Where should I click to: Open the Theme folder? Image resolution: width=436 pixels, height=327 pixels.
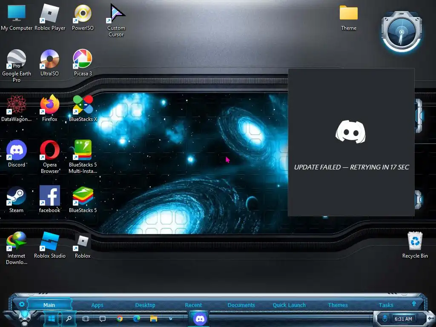(x=348, y=17)
